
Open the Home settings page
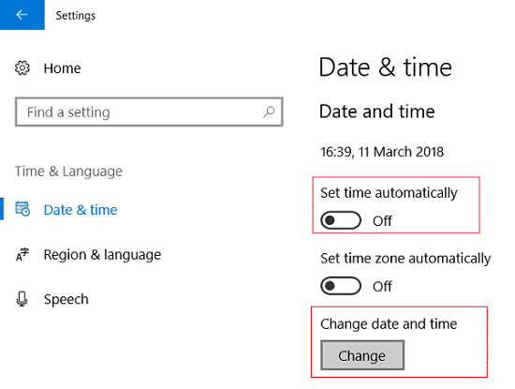pos(62,68)
